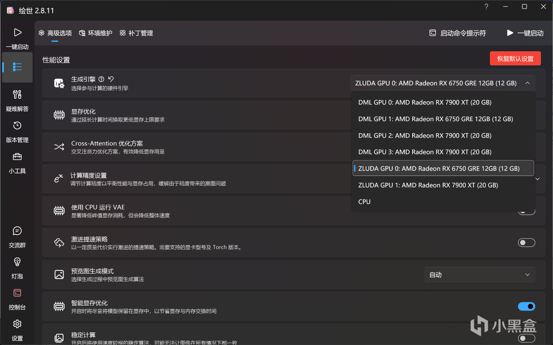Screen dimensions: 553x345
Task: Select DML GPU 1: RX 6750 GRE option
Action: pyautogui.click(x=443, y=119)
